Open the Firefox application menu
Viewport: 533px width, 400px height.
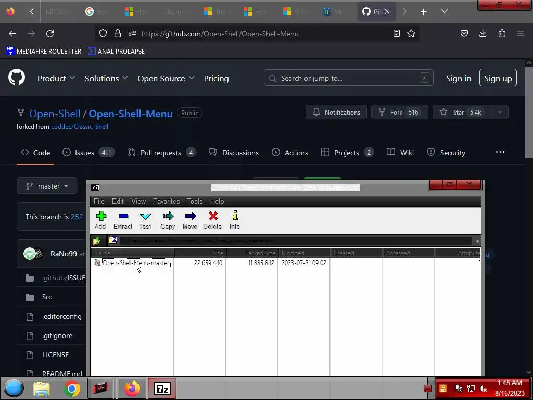point(521,33)
